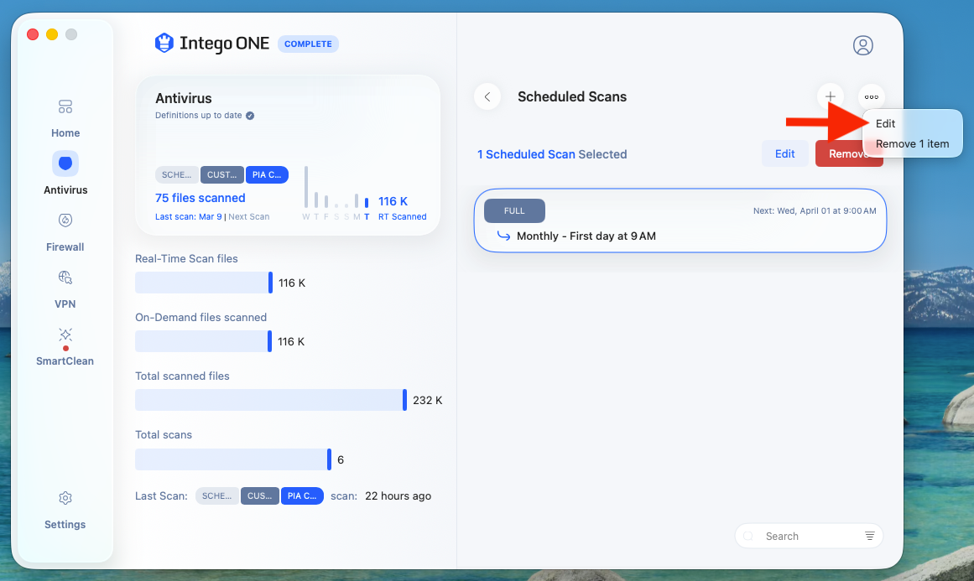Open the Home section in sidebar

coord(65,118)
